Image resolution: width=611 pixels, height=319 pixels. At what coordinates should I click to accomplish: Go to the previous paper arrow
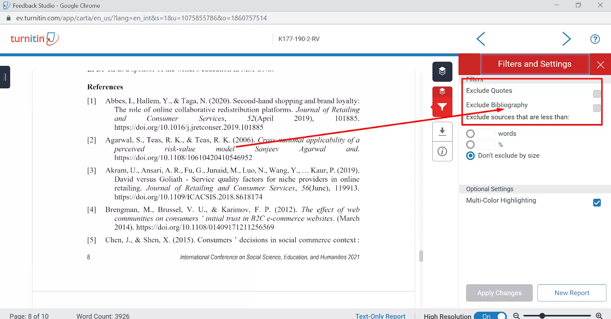481,39
